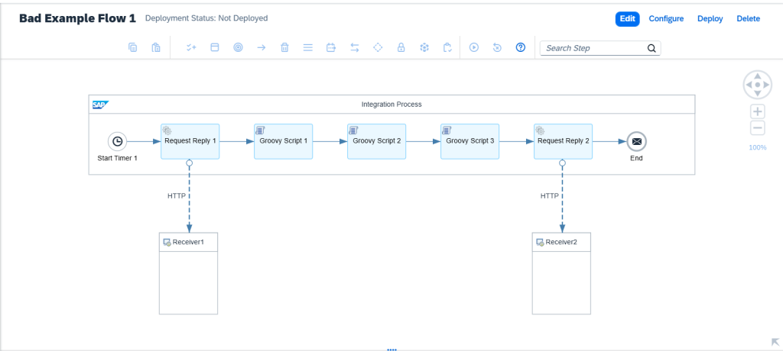Select the Connector arrow tool
783x351 pixels.
pos(262,48)
